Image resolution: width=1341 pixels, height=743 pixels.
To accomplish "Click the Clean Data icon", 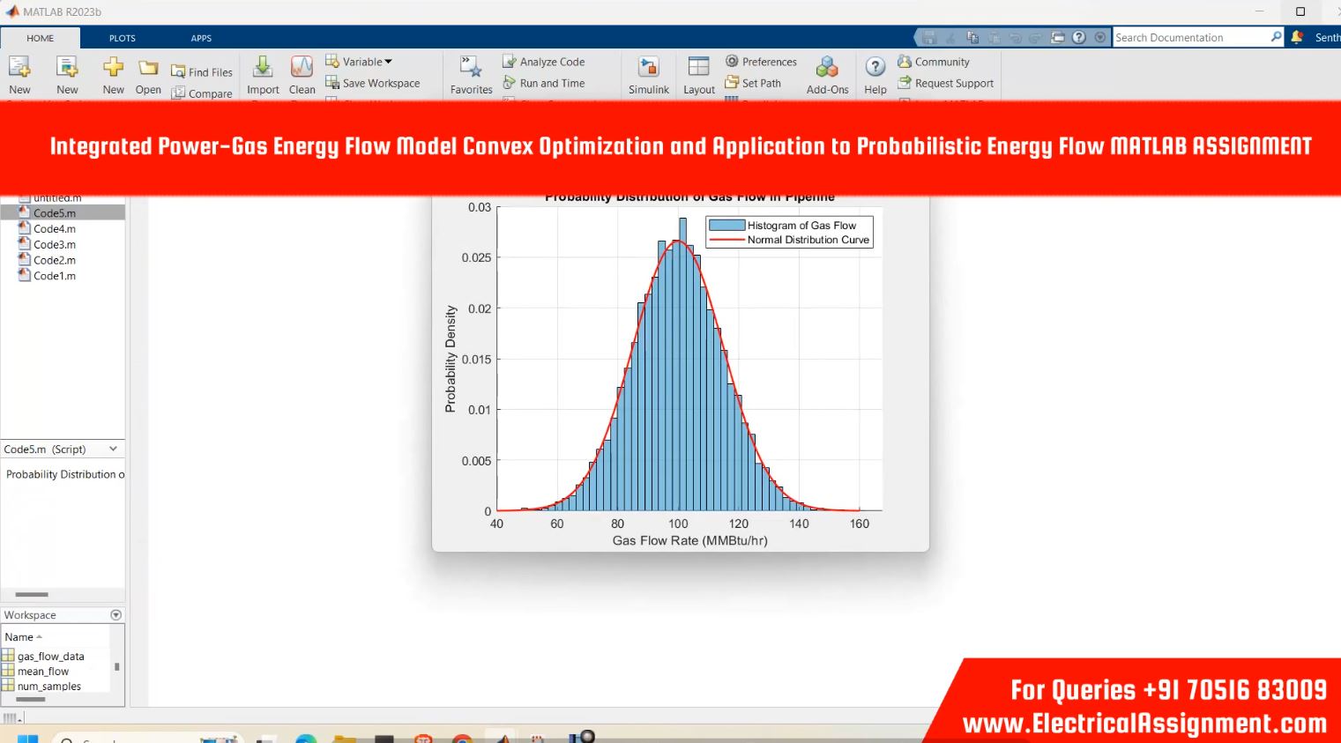I will [x=302, y=69].
